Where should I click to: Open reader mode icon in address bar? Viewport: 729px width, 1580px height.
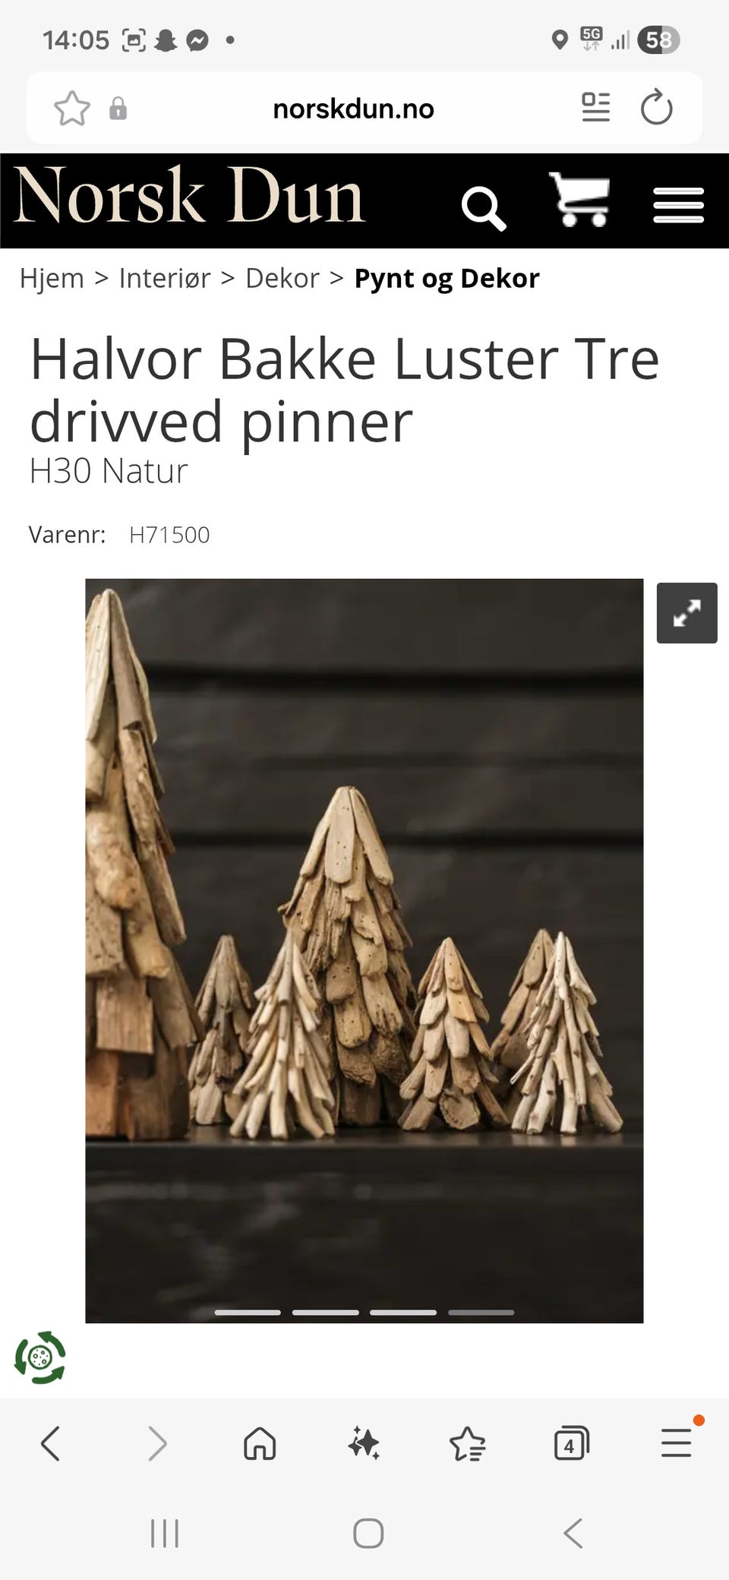tap(596, 107)
